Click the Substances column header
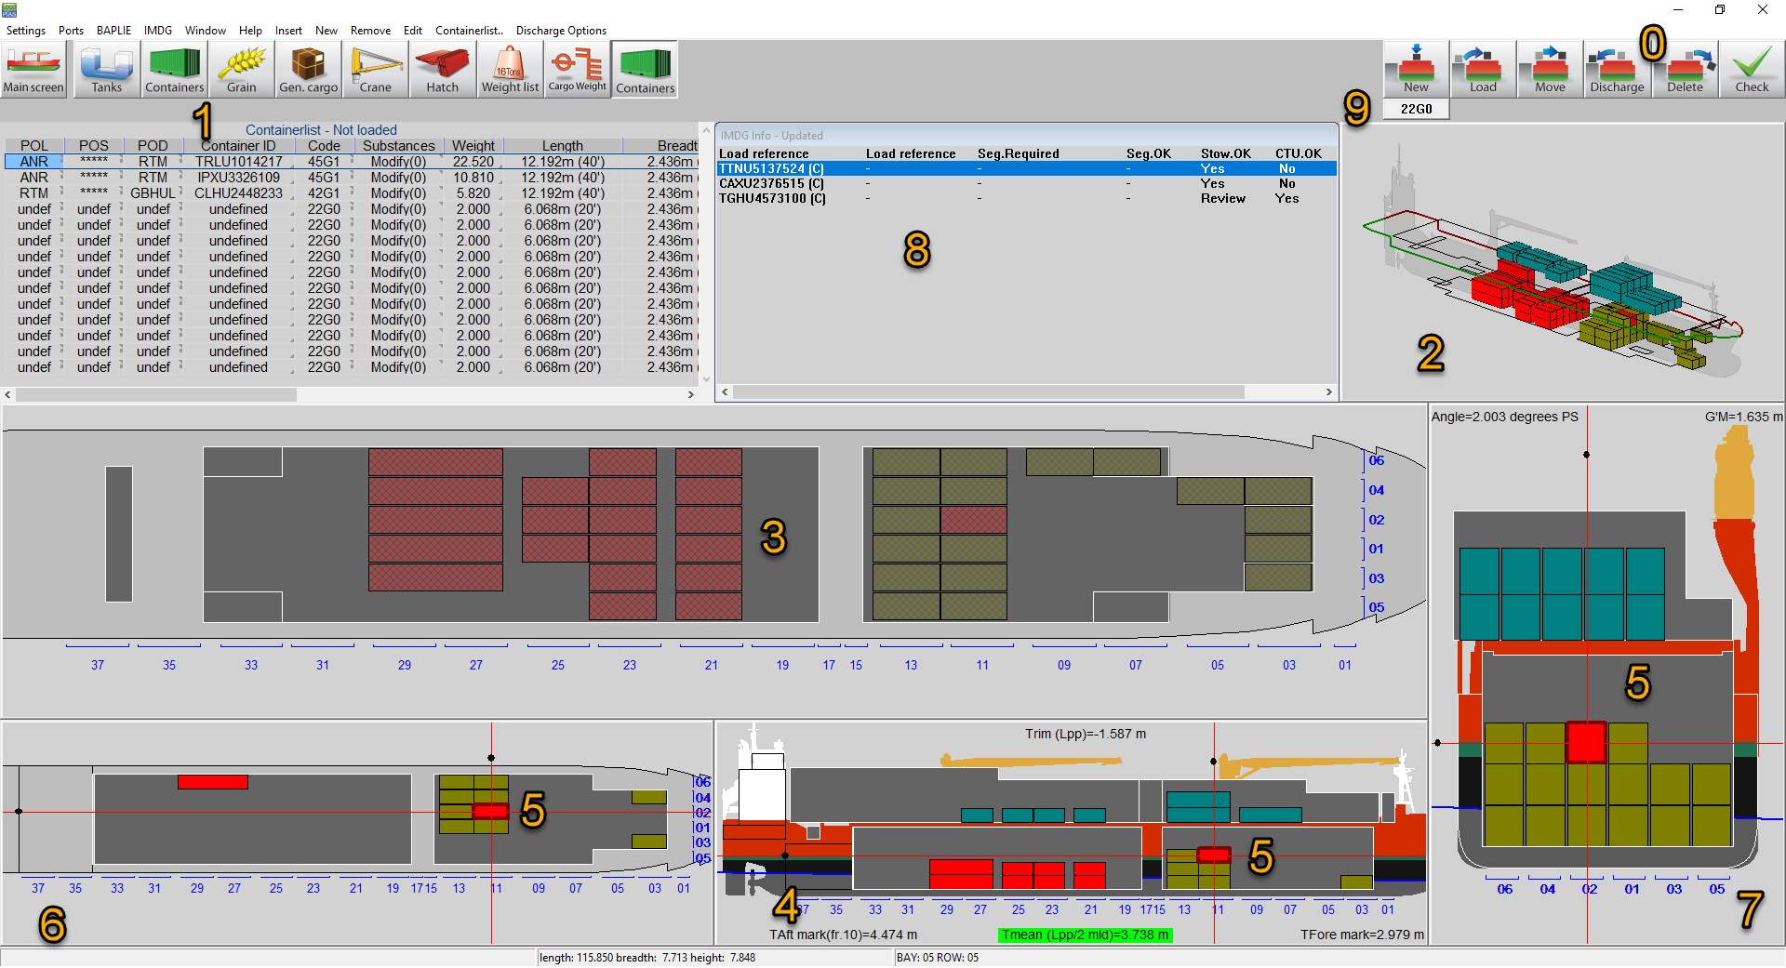 [398, 146]
